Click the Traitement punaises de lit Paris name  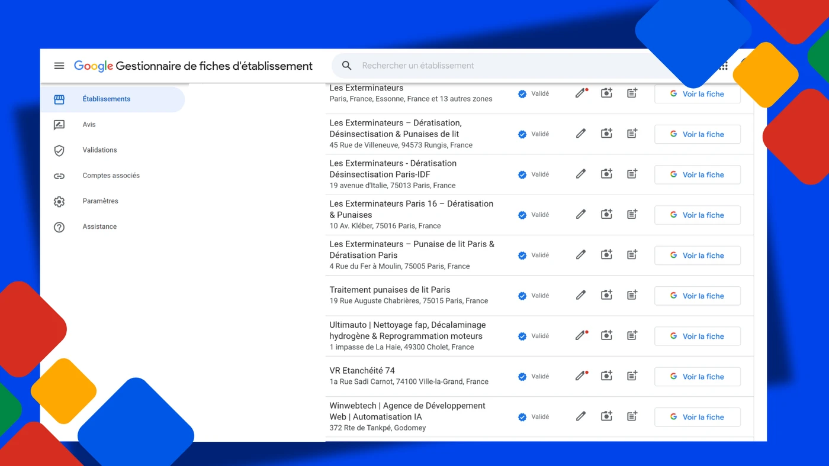pyautogui.click(x=390, y=290)
